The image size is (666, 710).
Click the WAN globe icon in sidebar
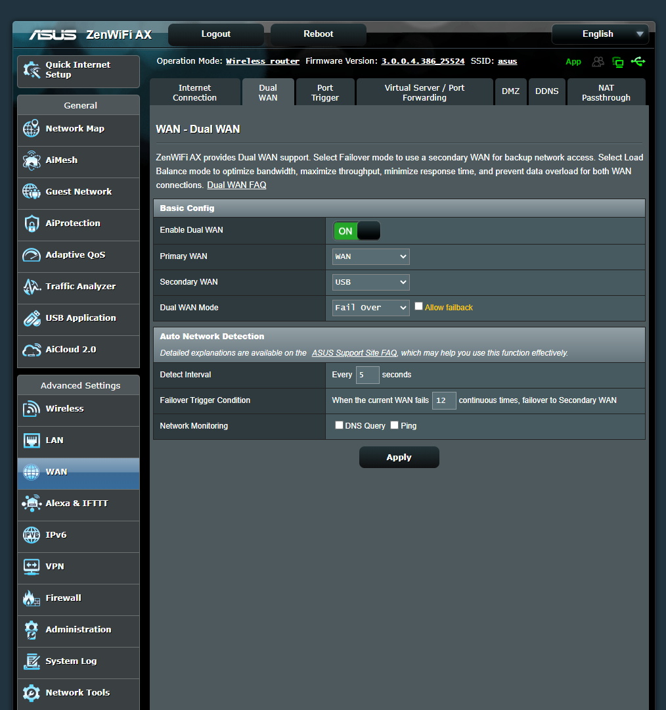coord(32,472)
